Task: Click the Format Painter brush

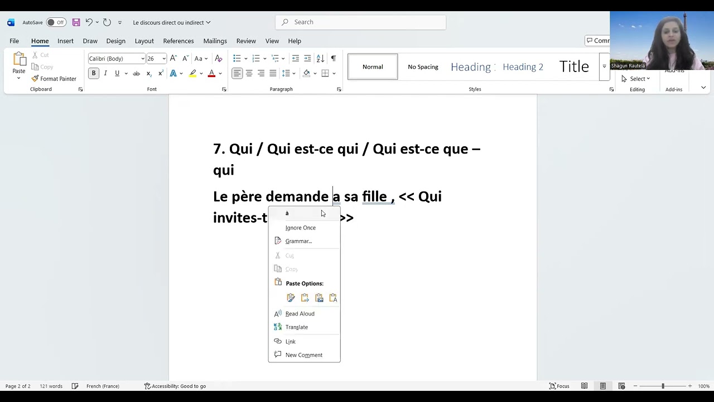Action: (x=35, y=79)
